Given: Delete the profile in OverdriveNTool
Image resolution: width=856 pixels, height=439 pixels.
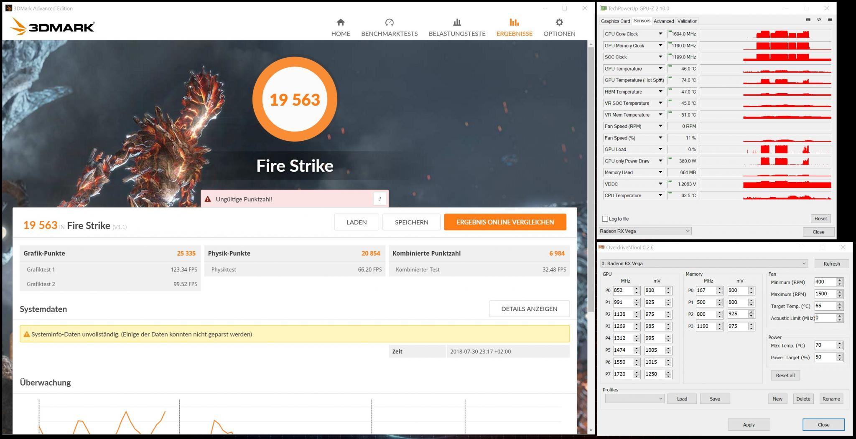Looking at the screenshot, I should 803,399.
